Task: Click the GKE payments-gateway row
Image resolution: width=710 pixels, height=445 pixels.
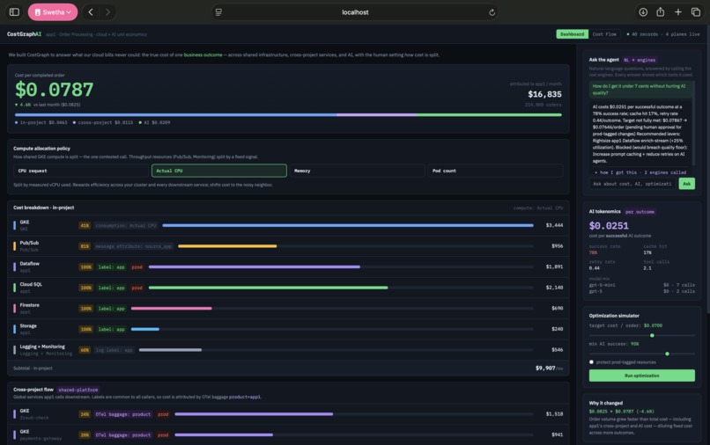Action: coord(288,434)
